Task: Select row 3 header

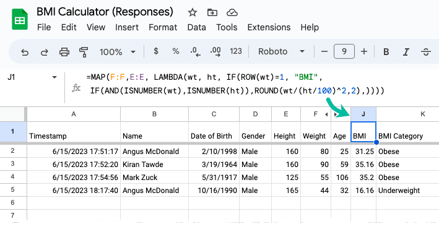Action: [x=13, y=164]
